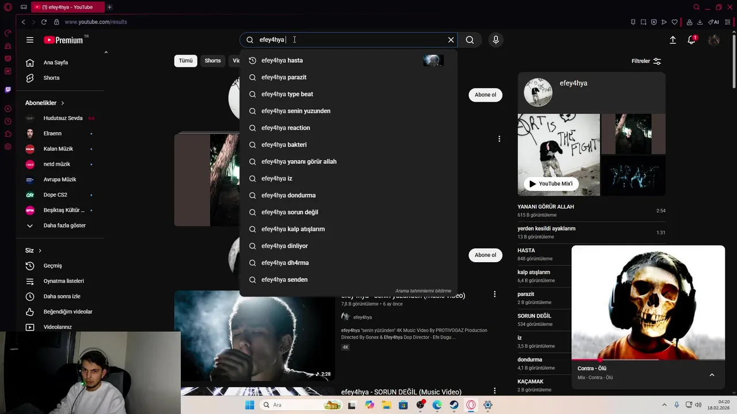The width and height of the screenshot is (737, 414).
Task: Choose suggestion efey4hya reaction
Action: [348, 128]
